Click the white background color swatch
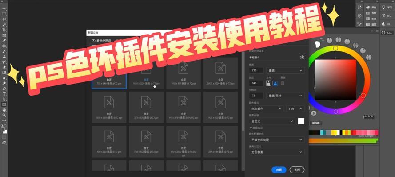This screenshot has width=395, height=177. (x=301, y=121)
